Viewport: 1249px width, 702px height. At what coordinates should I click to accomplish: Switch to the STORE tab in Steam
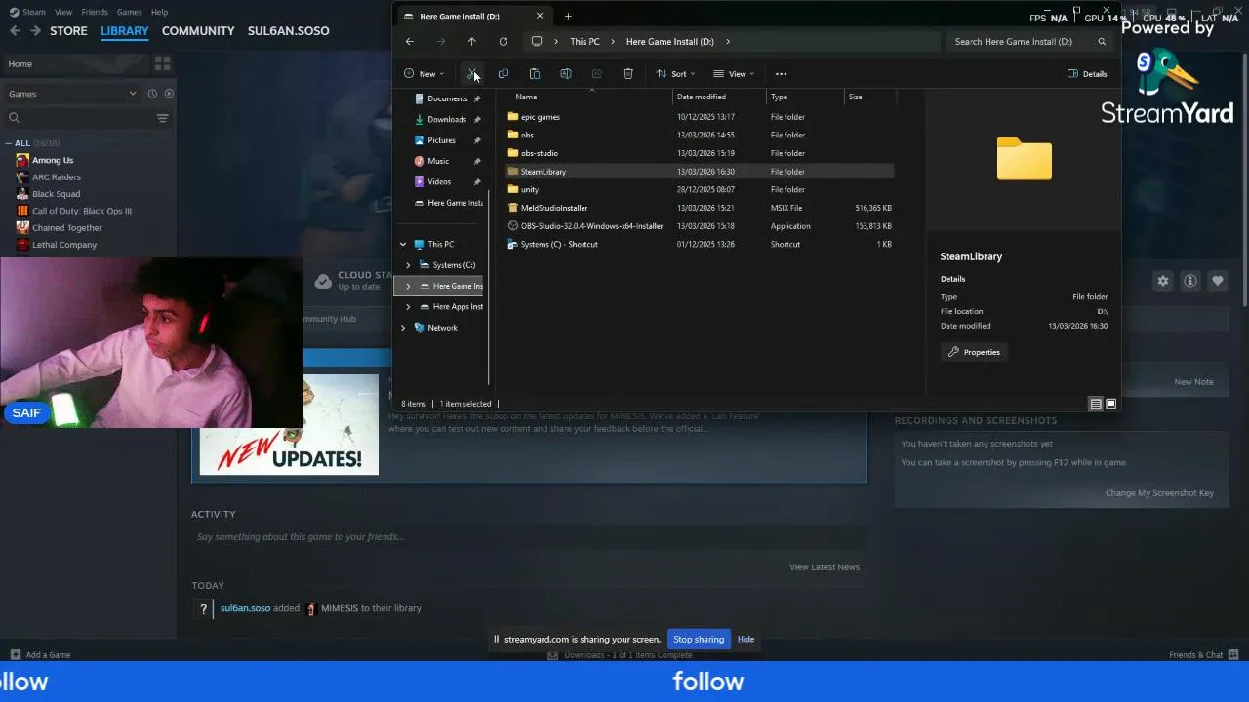tap(68, 31)
